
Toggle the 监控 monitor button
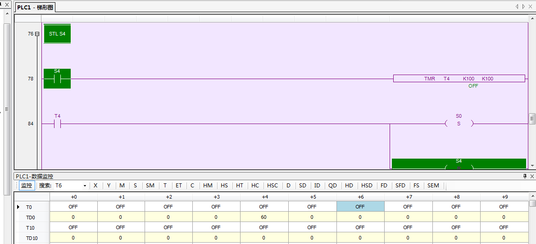pyautogui.click(x=27, y=186)
